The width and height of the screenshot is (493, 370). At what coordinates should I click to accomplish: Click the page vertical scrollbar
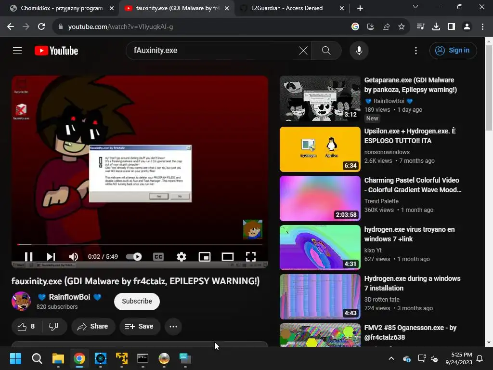click(x=489, y=88)
